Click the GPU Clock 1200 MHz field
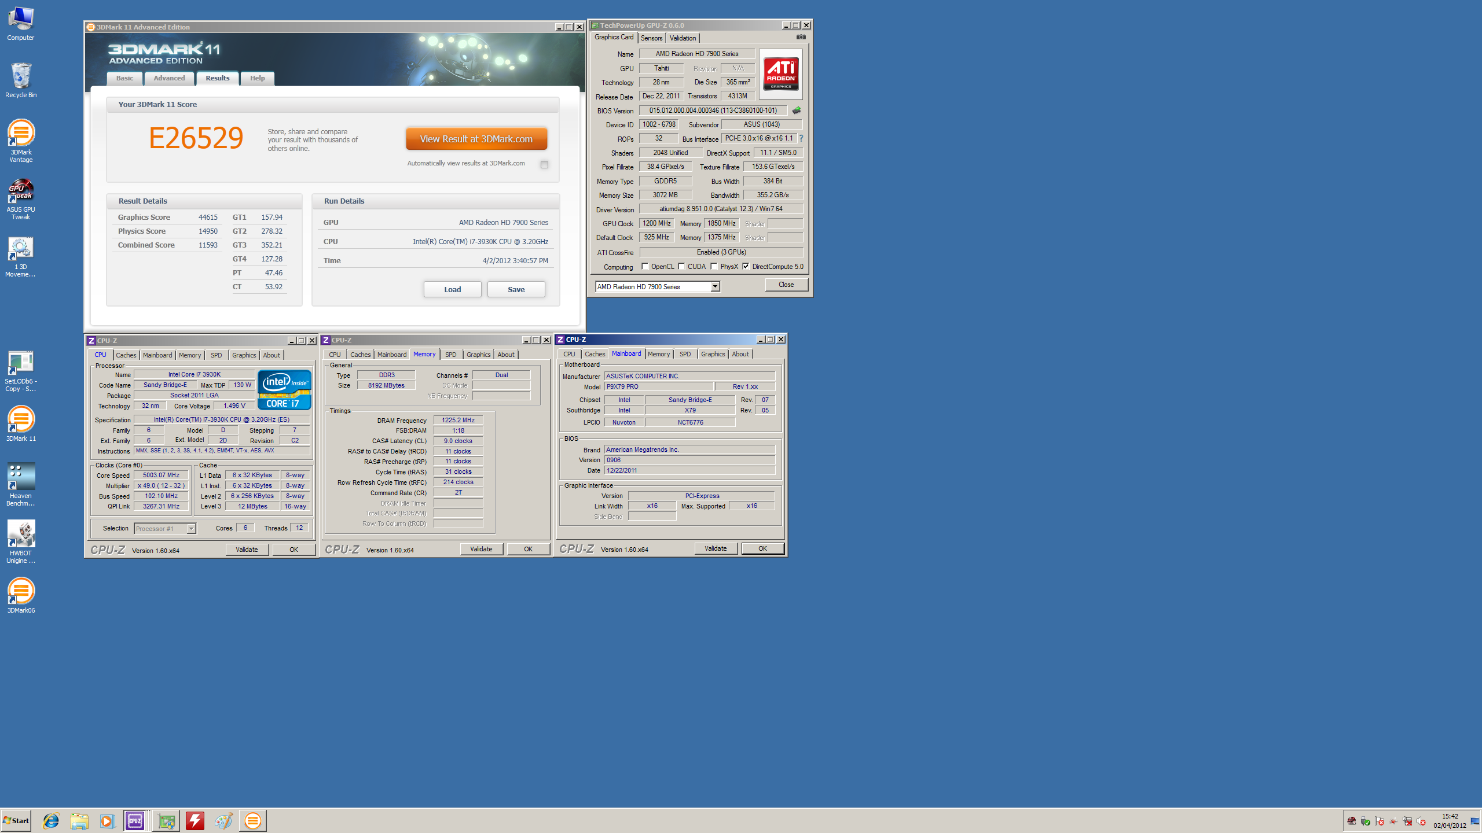1482x833 pixels. (x=657, y=223)
